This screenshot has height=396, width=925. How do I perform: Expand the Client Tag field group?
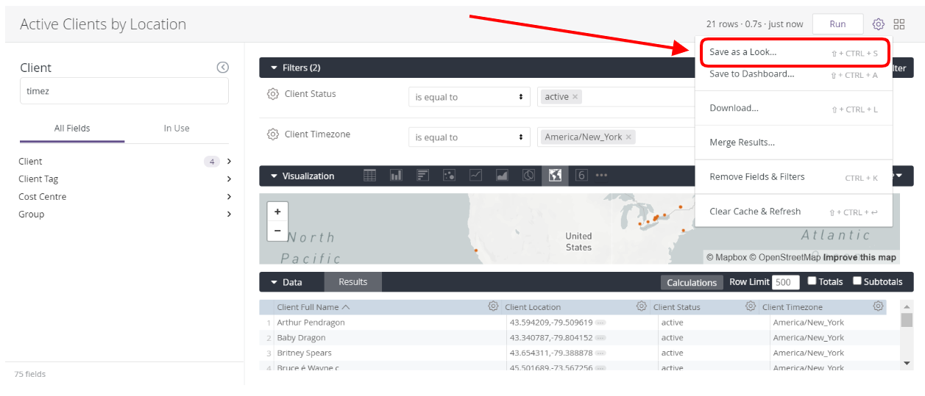pyautogui.click(x=229, y=179)
